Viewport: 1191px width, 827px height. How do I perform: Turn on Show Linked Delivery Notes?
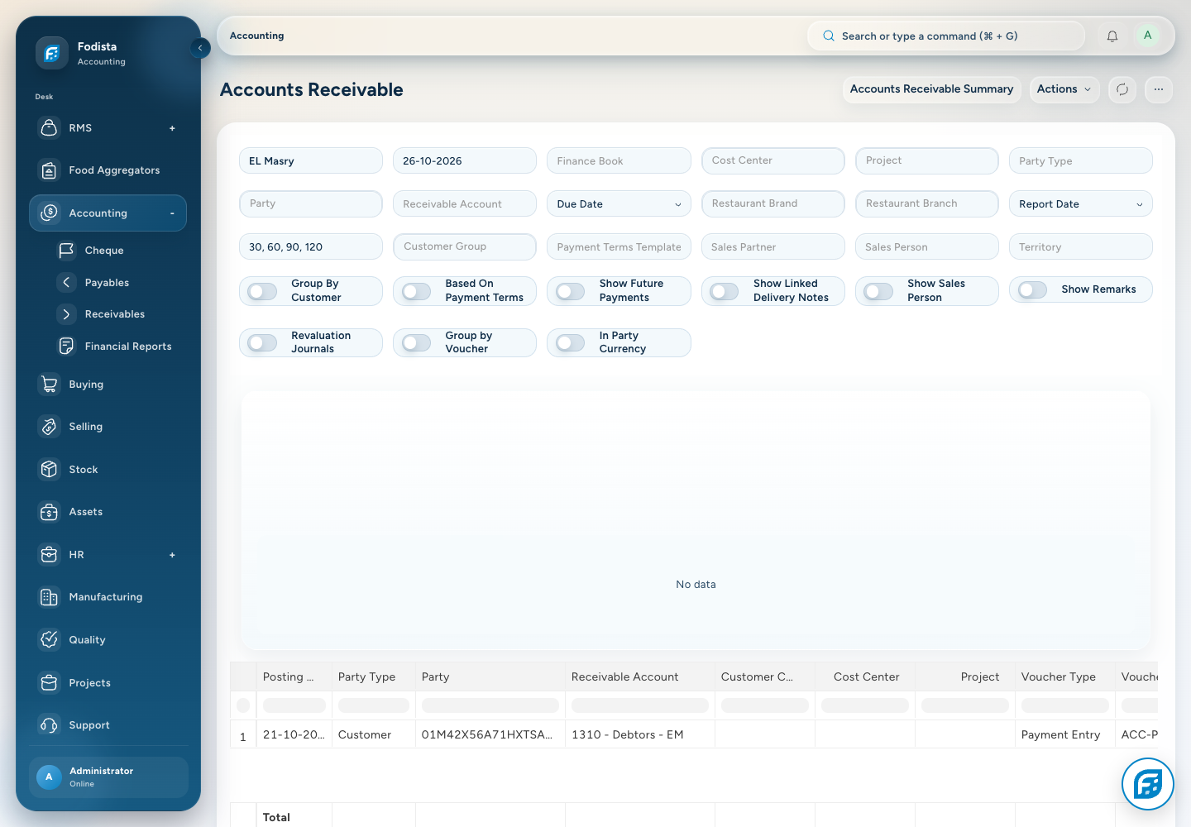click(x=725, y=291)
